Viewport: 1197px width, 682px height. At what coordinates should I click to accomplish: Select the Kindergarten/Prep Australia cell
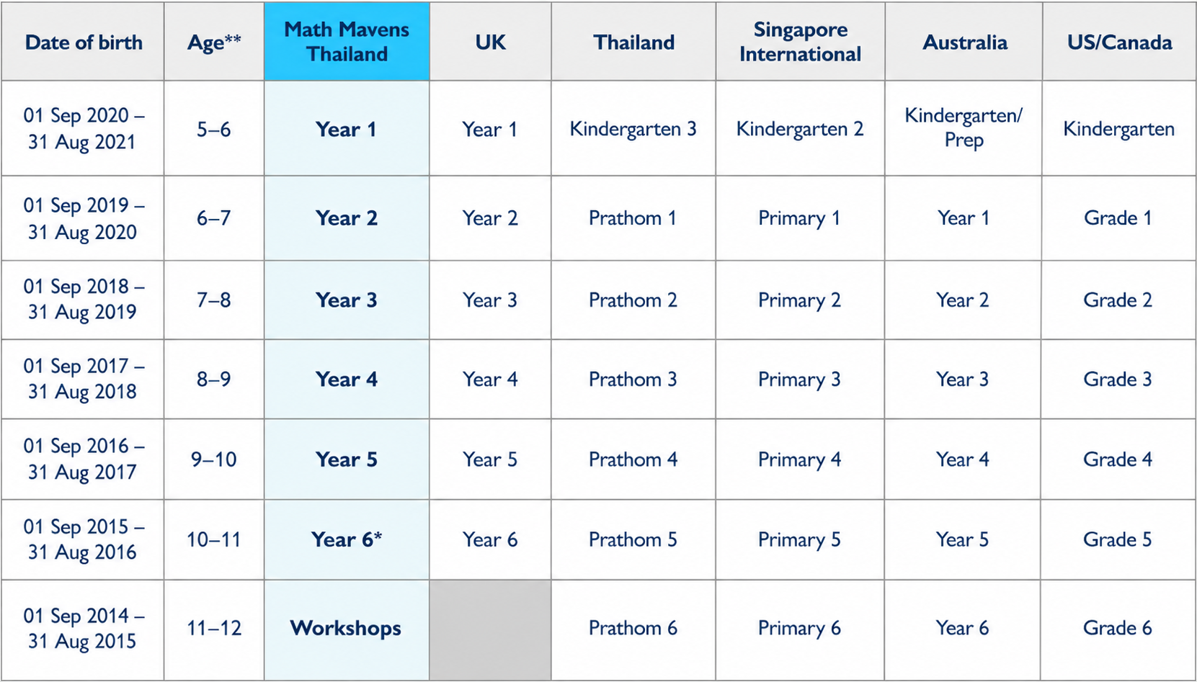pyautogui.click(x=964, y=128)
